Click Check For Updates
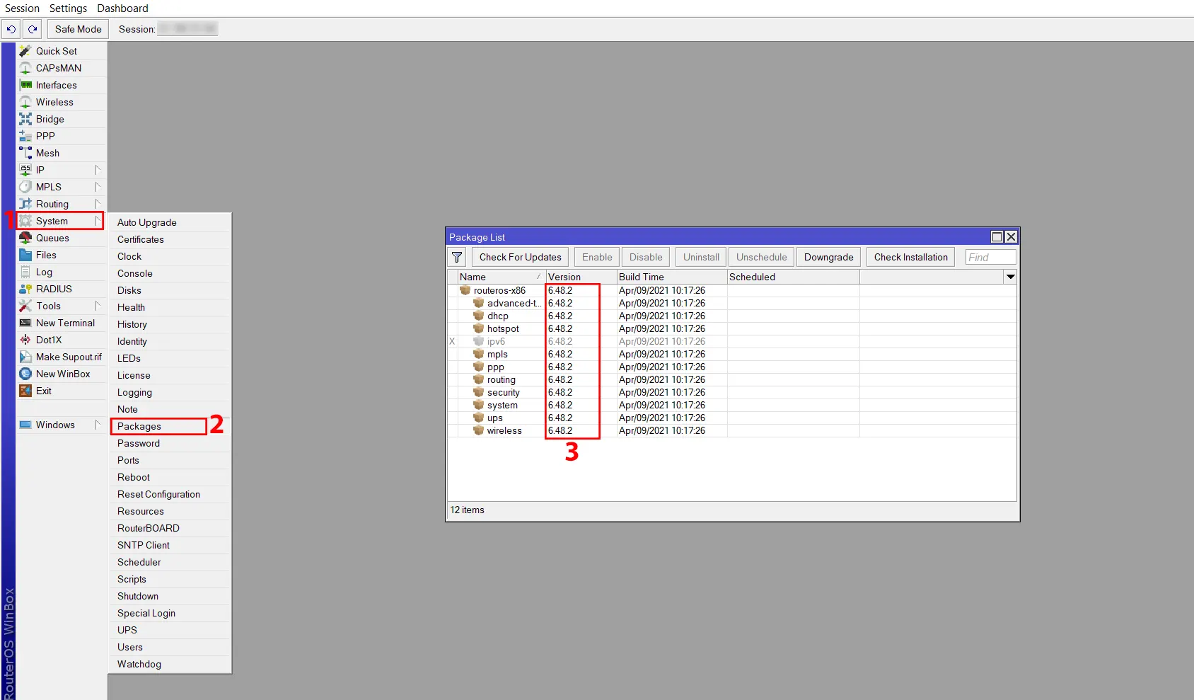 (519, 257)
